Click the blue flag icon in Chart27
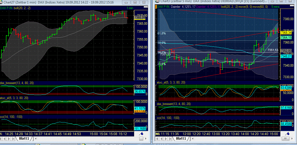Screen dimensions: 297x145 coord(141,134)
